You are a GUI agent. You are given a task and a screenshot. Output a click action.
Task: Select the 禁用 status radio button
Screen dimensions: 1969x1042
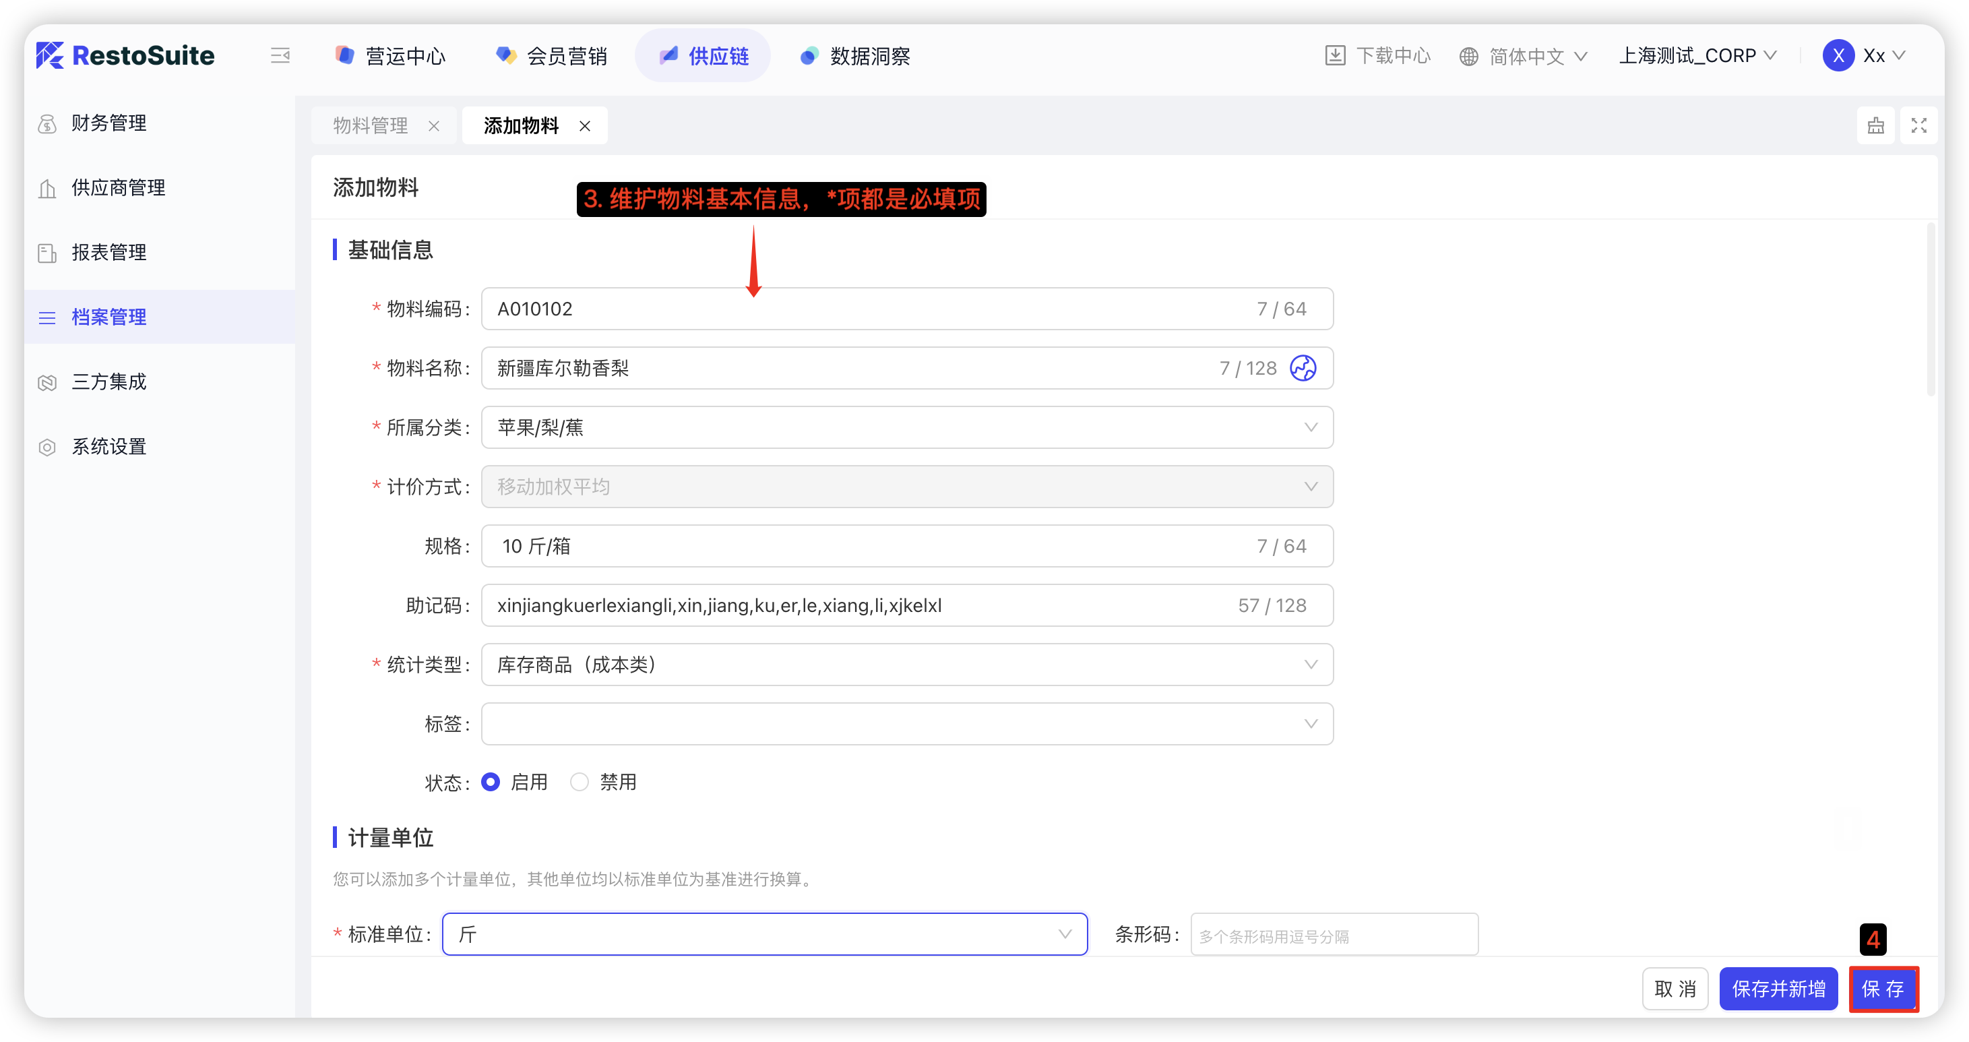[x=580, y=782]
